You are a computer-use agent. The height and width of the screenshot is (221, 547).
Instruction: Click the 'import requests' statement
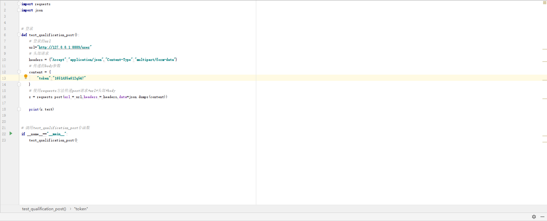36,4
